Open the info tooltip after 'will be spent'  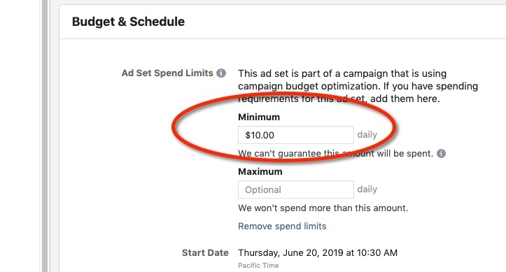[x=441, y=153]
